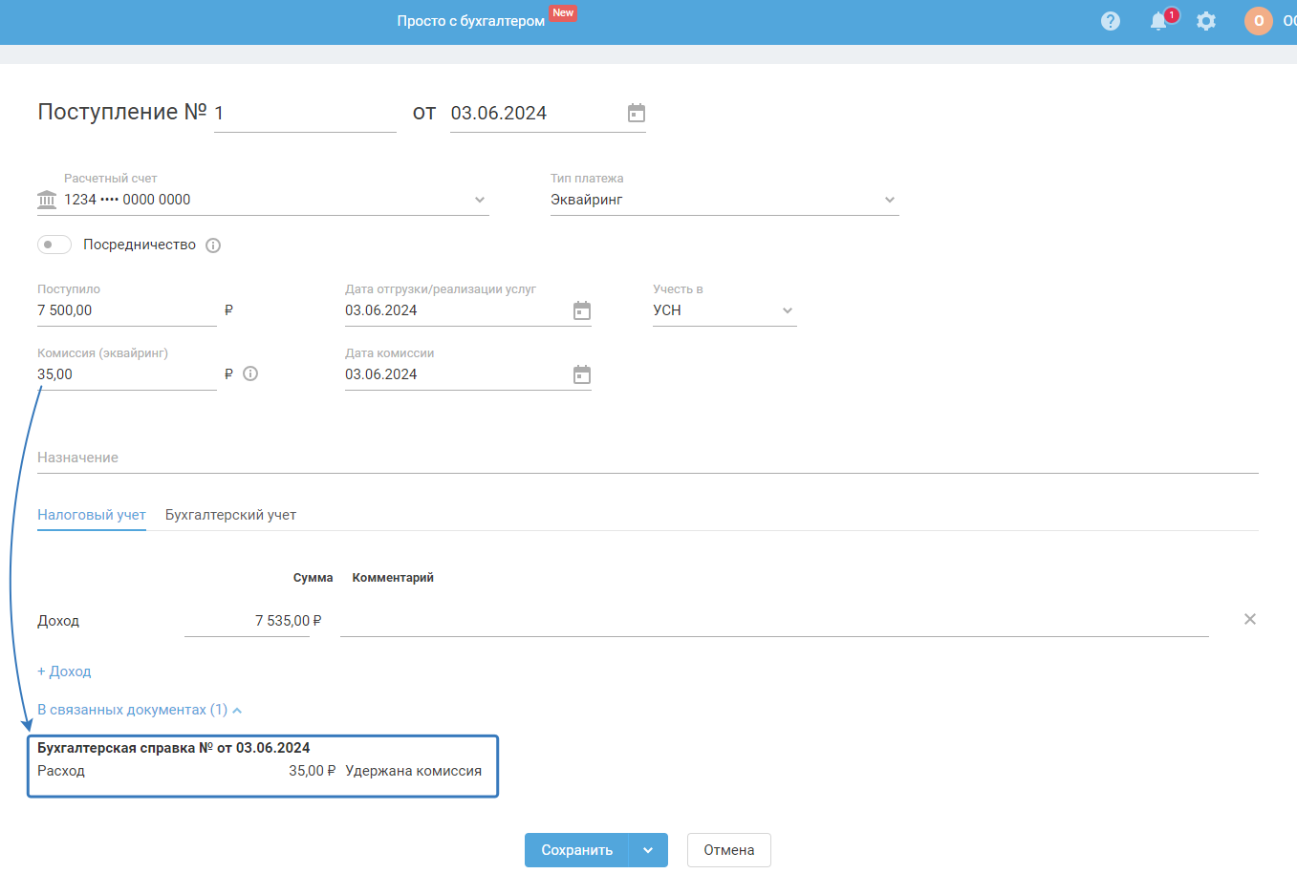This screenshot has height=874, width=1297.
Task: Select the Налоговый учет tab
Action: 92,515
